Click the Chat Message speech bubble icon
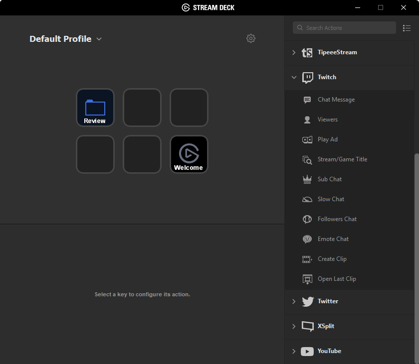The image size is (419, 364). coord(307,100)
